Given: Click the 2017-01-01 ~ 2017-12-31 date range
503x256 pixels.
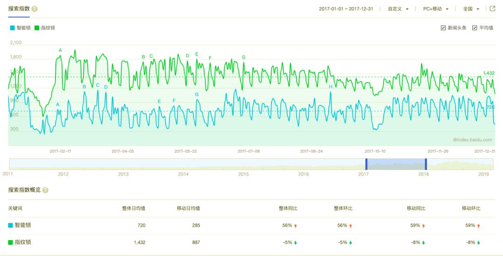Looking at the screenshot, I should (347, 9).
